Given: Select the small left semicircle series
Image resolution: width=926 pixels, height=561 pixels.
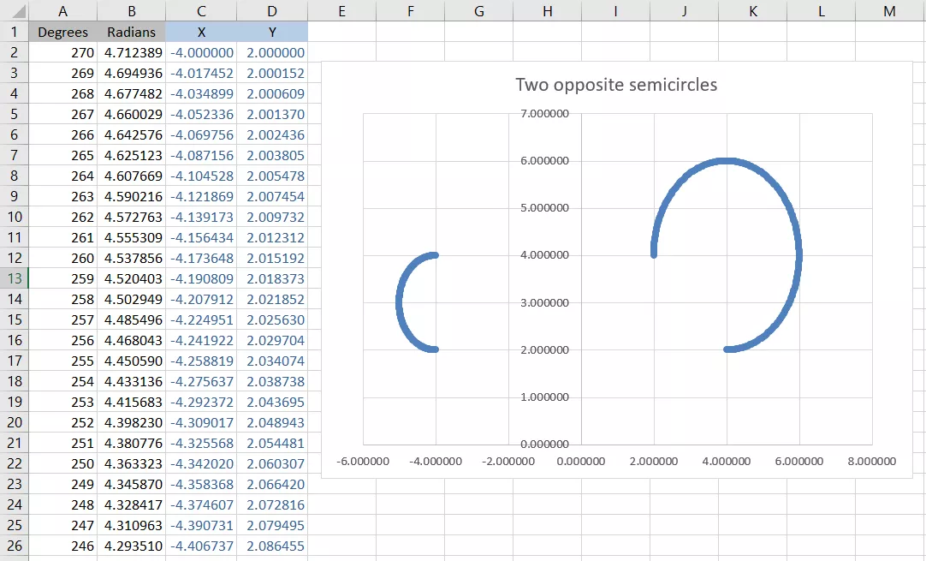Looking at the screenshot, I should 399,302.
